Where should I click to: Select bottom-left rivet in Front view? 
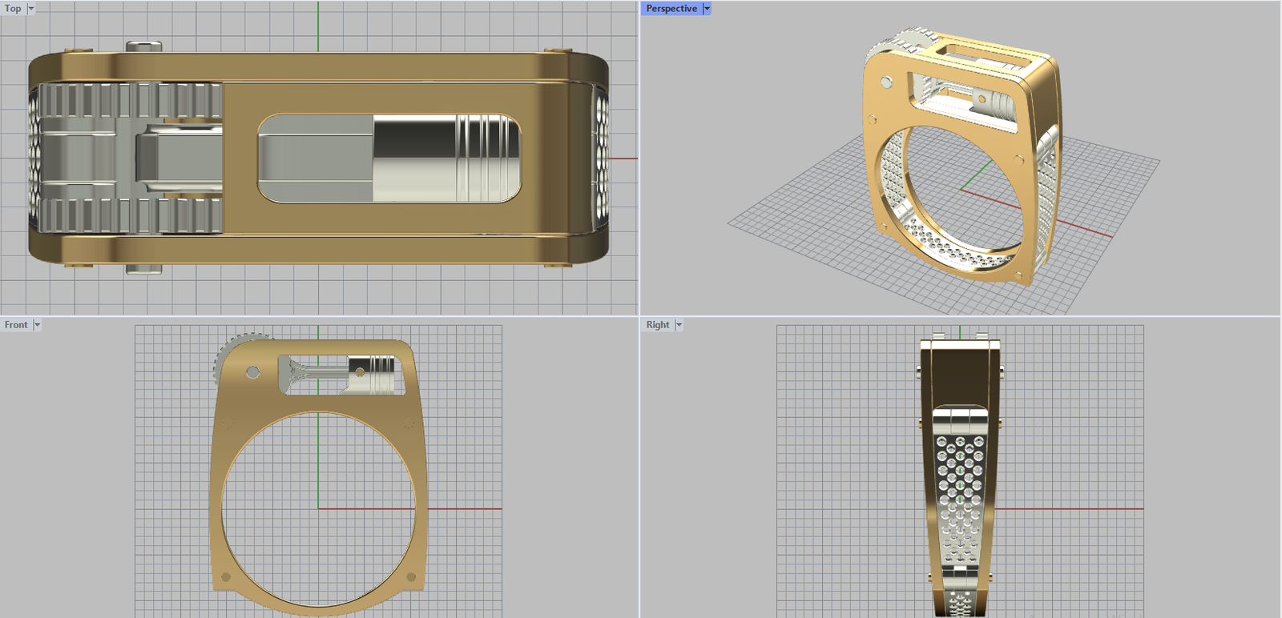pyautogui.click(x=226, y=577)
